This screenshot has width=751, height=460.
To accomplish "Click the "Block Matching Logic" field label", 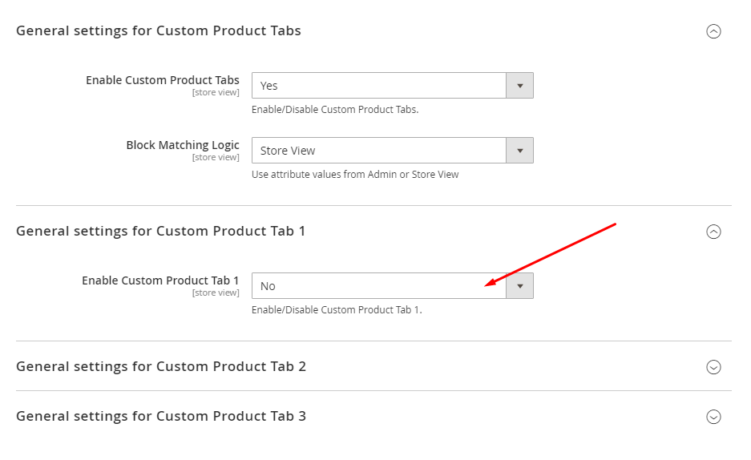I will point(183,145).
